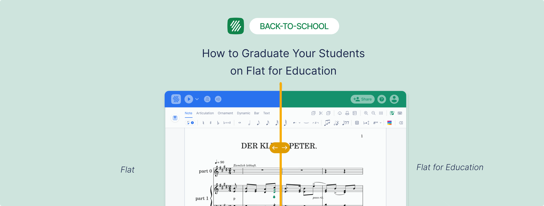544x206 pixels.
Task: Click the note-to-rests icon
Action: [x=346, y=123]
